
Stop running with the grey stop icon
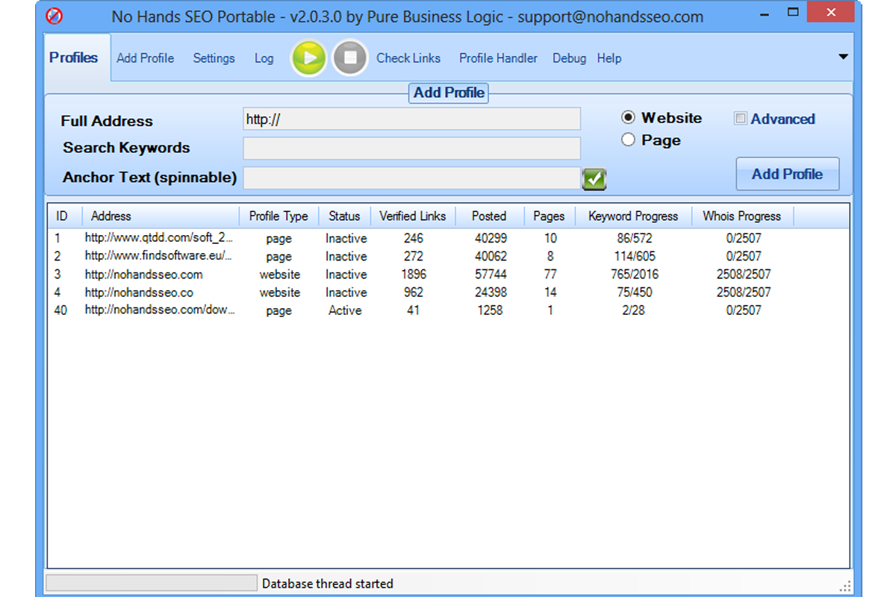(x=350, y=57)
